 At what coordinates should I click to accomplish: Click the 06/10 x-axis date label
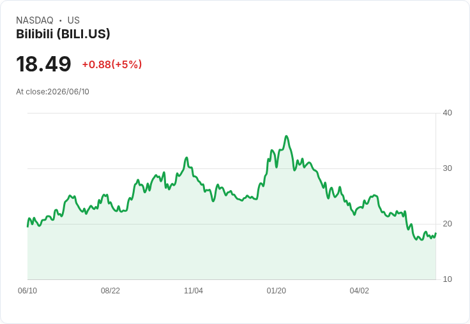click(x=27, y=290)
